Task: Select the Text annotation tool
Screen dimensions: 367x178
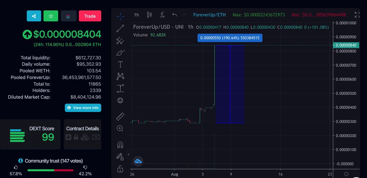Action: pos(120,64)
